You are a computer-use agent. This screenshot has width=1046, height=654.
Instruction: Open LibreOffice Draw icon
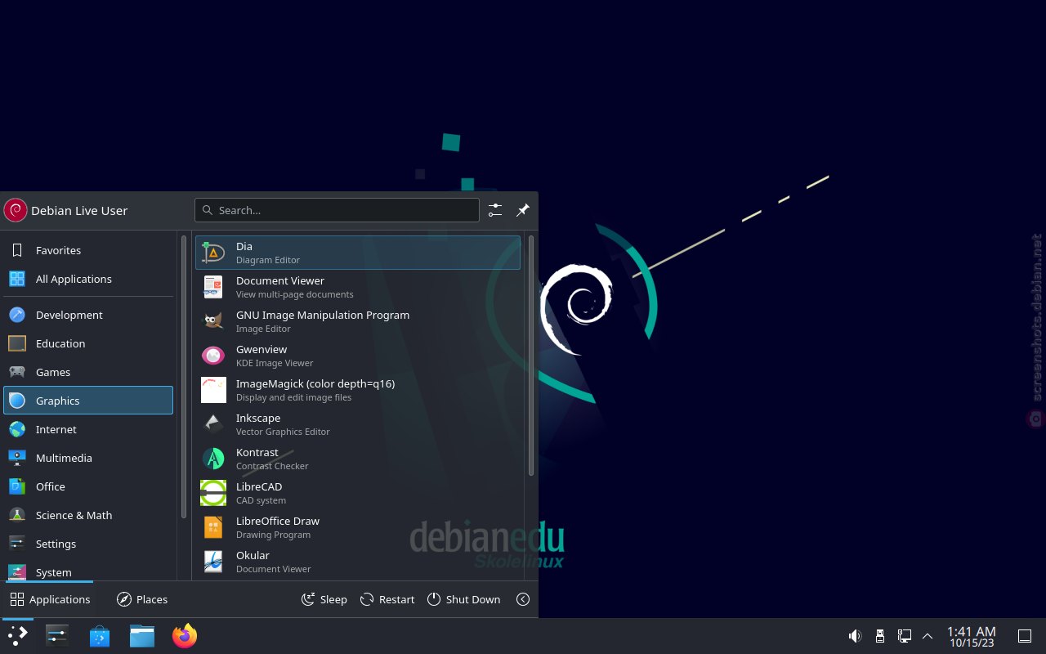213,527
